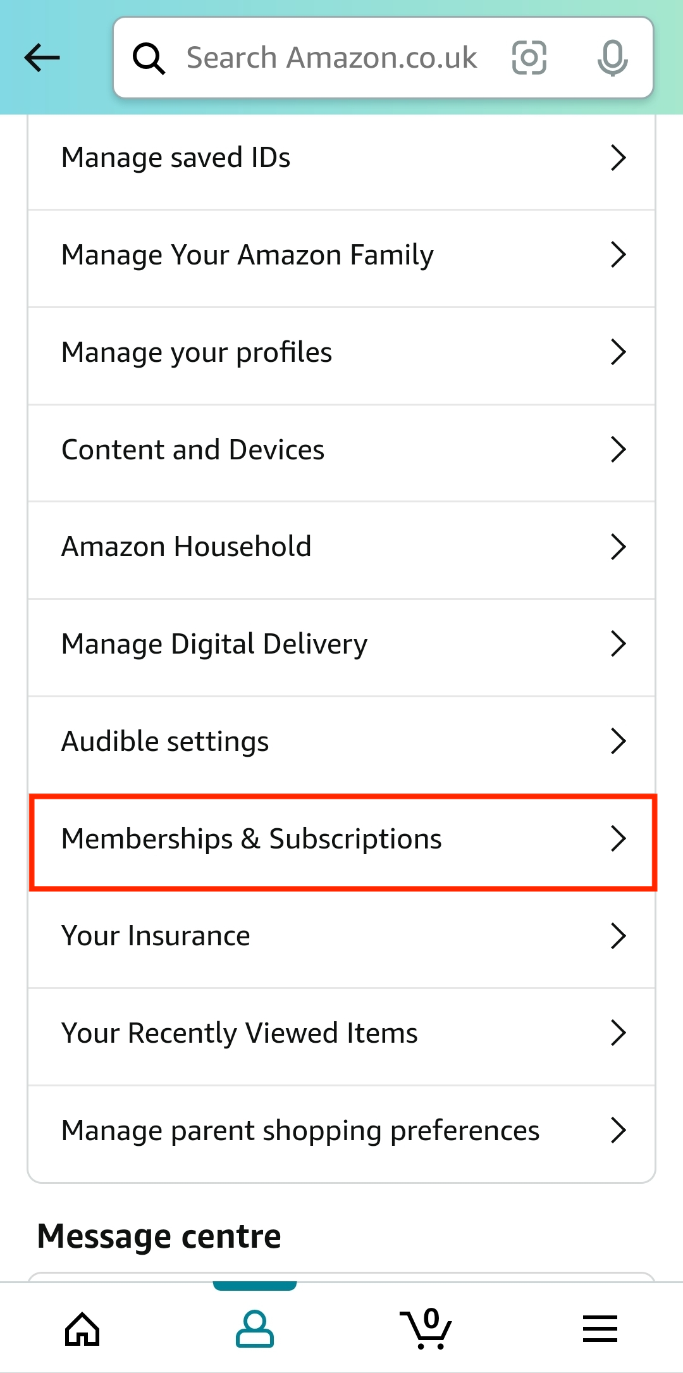Viewport: 683px width, 1373px height.
Task: Open Memberships & Subscriptions
Action: 252,839
